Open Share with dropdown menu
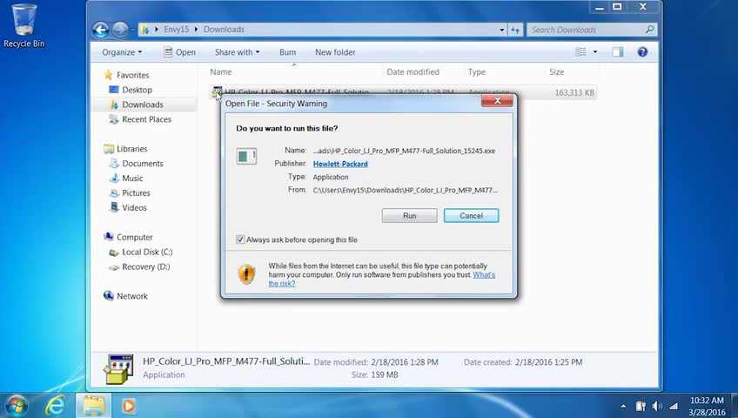The image size is (738, 418). 238,52
